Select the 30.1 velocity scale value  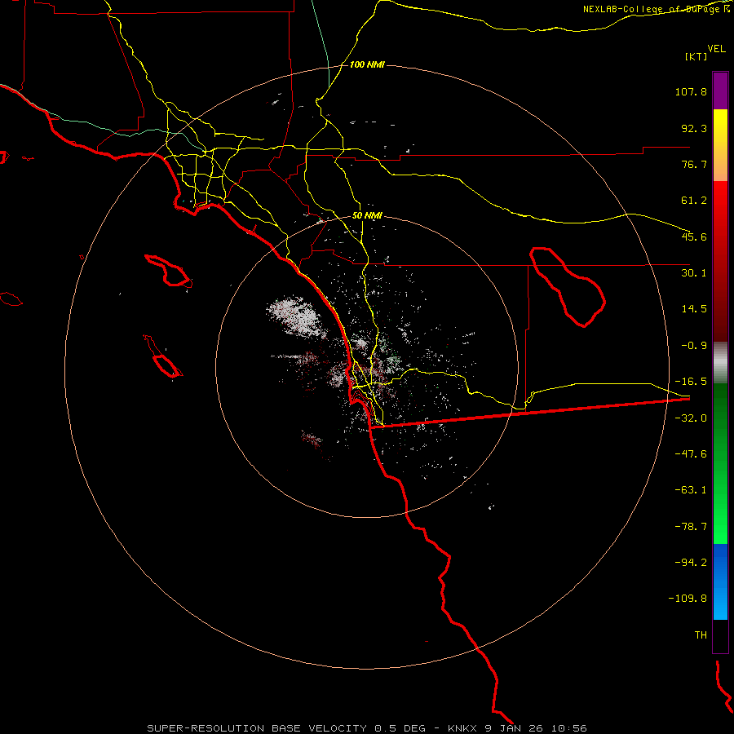694,273
